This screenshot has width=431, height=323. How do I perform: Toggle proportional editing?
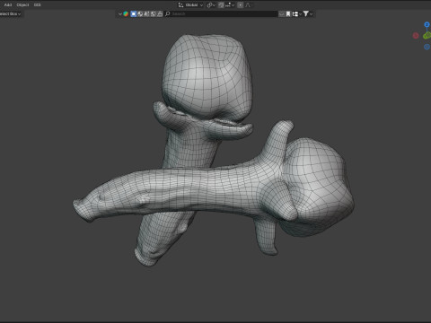point(241,5)
